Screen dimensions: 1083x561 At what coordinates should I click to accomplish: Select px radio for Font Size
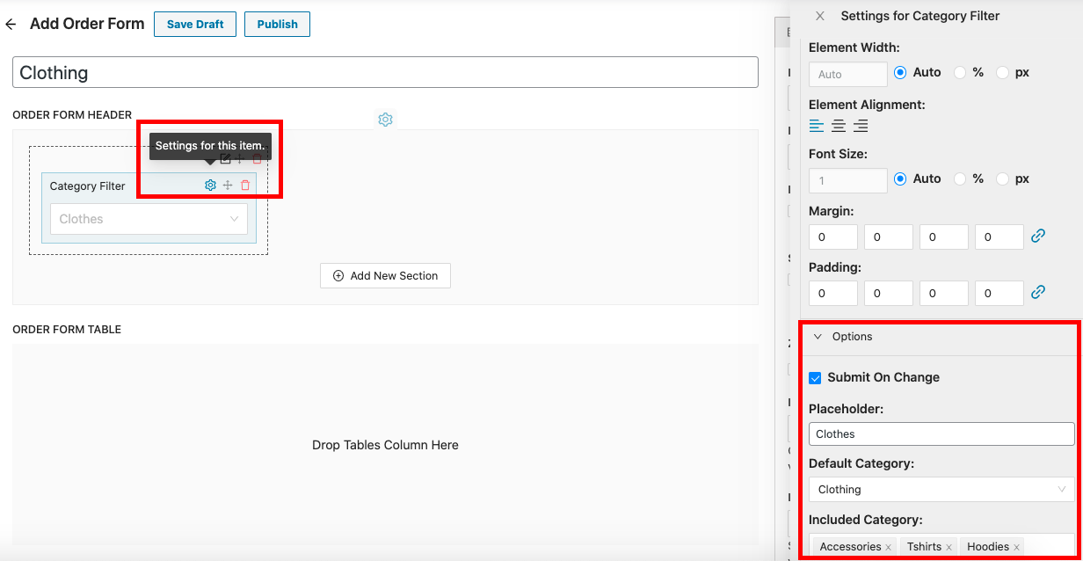[x=1002, y=178]
